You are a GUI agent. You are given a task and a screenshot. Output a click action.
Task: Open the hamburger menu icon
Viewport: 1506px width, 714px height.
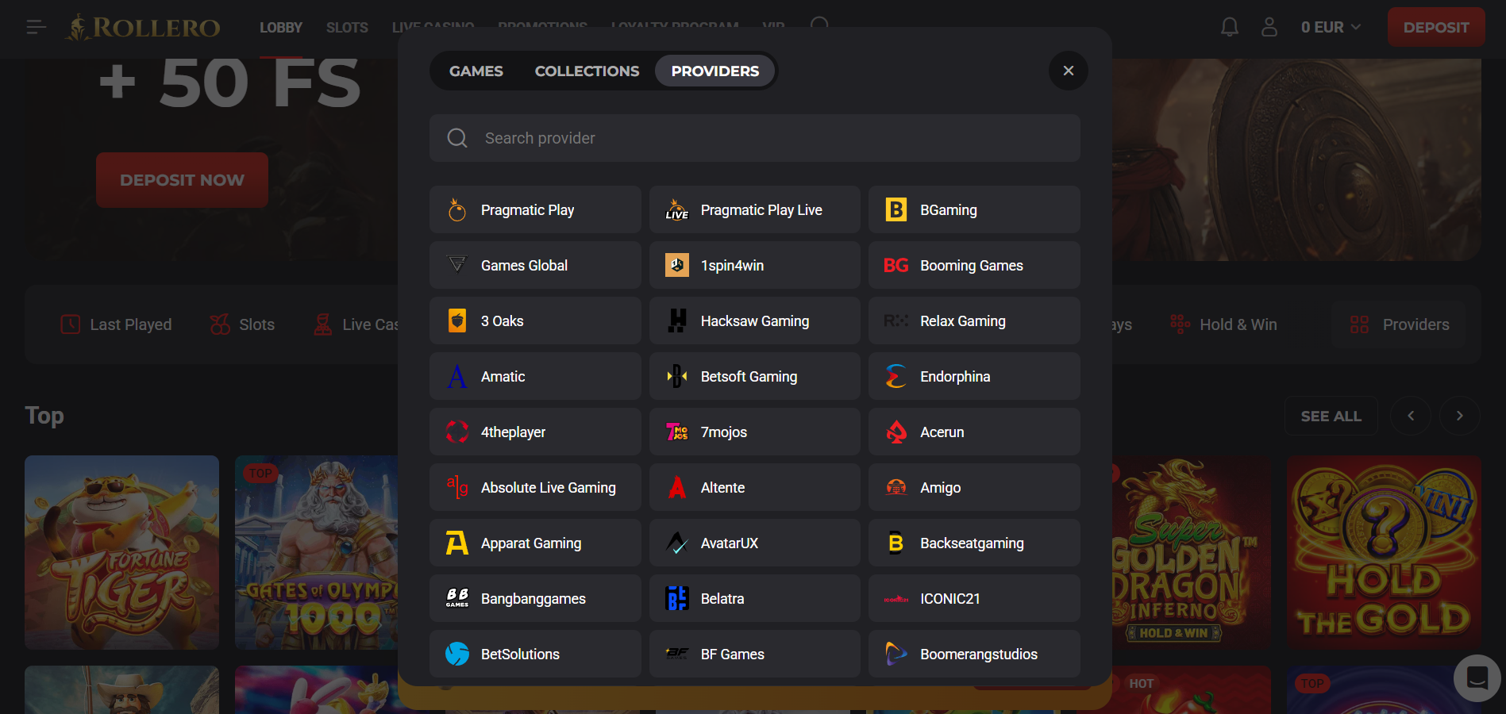[36, 28]
